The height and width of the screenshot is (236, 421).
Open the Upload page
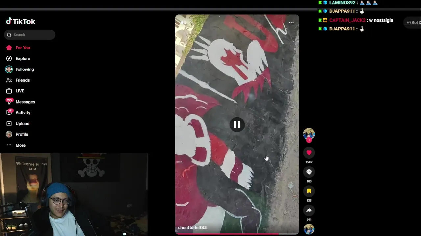pyautogui.click(x=22, y=123)
